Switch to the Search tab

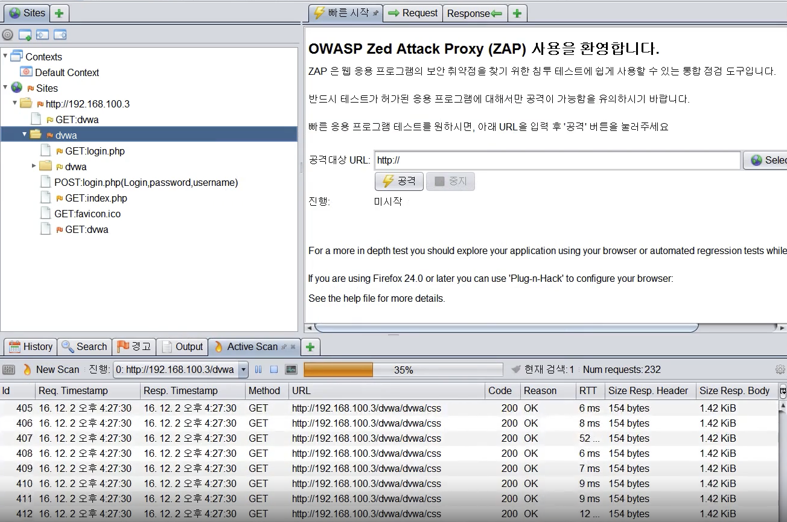[84, 347]
